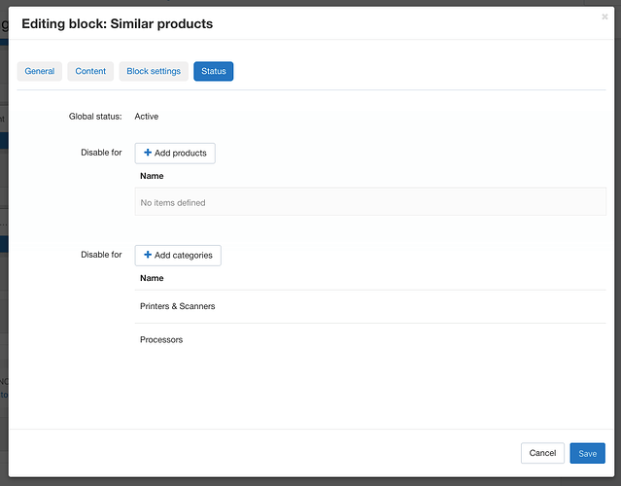The image size is (621, 486).
Task: Click the Name header of the categories list
Action: coord(152,278)
